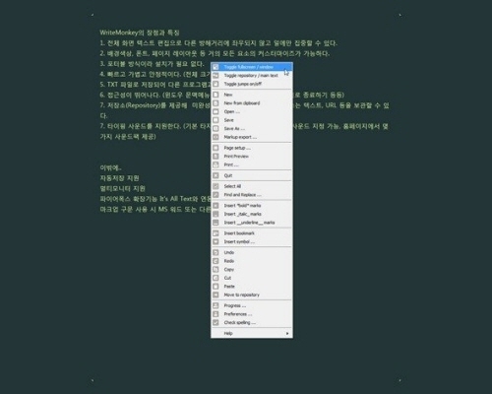Select Save As ... from the context menu
The image size is (492, 394).
252,129
